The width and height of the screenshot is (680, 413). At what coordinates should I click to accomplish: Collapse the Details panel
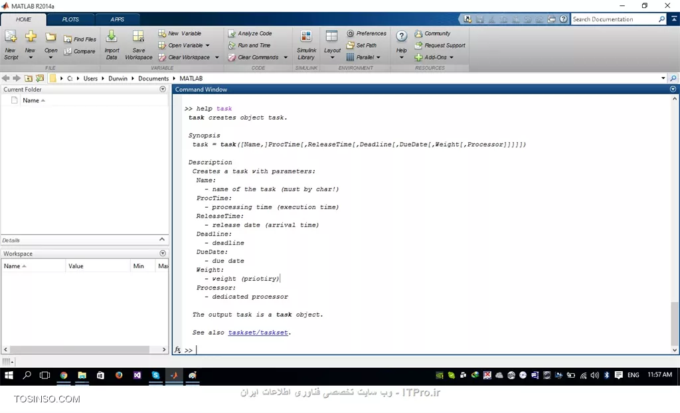pos(162,240)
